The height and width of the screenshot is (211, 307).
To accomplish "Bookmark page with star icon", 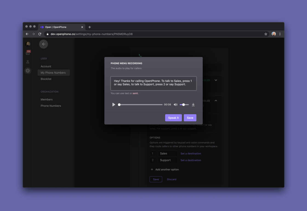I will point(266,34).
